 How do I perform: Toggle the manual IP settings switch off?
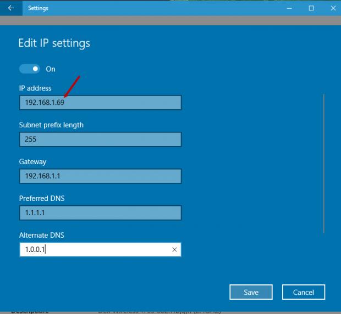(x=30, y=69)
